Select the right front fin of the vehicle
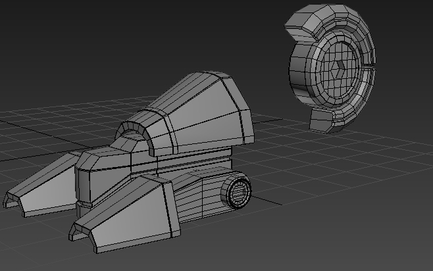433x271 pixels. point(125,214)
